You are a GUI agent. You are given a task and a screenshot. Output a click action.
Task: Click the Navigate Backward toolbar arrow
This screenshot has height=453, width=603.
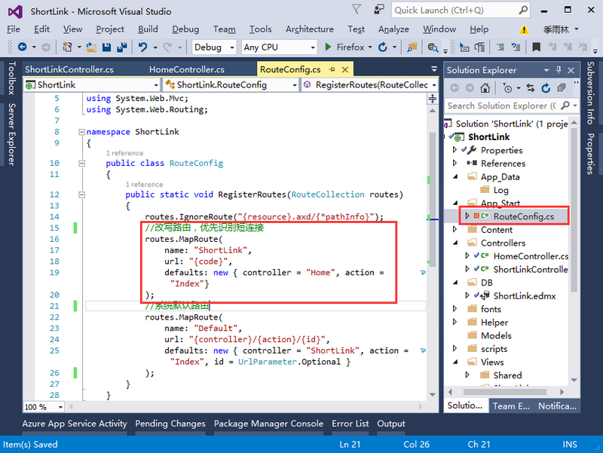(23, 47)
